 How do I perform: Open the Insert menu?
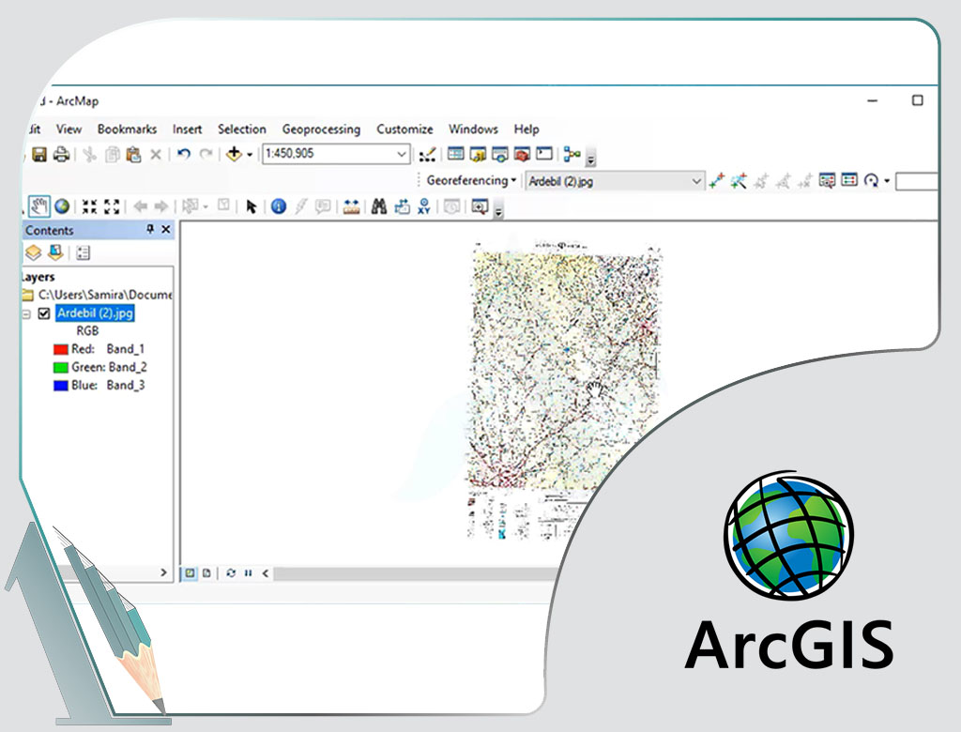(x=187, y=129)
